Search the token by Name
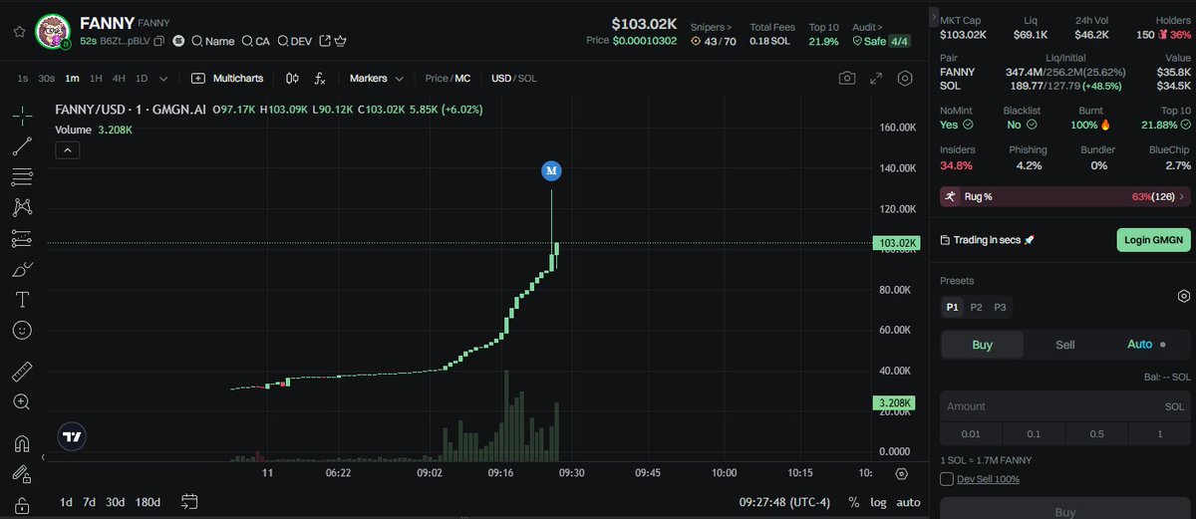The width and height of the screenshot is (1196, 519). [x=212, y=41]
